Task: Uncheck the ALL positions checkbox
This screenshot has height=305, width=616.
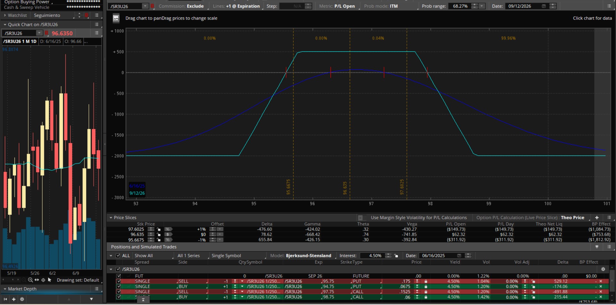Action: tap(118, 256)
